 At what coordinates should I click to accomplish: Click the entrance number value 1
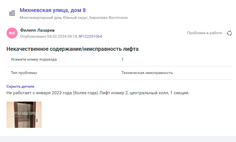coord(122,59)
